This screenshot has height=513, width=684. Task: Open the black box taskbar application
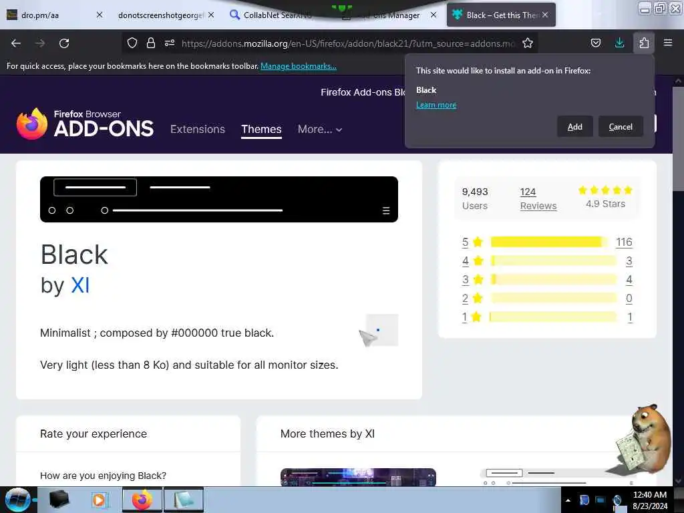tap(59, 500)
